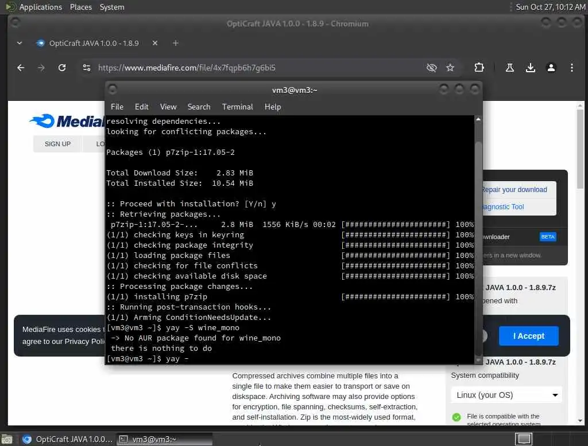This screenshot has width=588, height=446.
Task: Click the show desktop icon in bottom panel
Action: (x=7, y=439)
